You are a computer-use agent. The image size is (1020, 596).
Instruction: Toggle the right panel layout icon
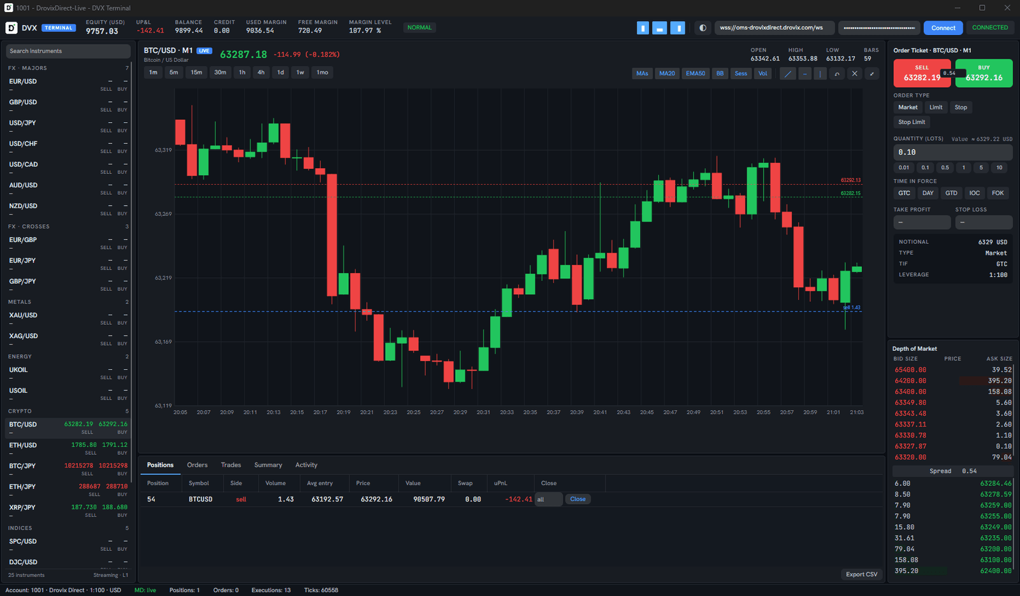(678, 28)
